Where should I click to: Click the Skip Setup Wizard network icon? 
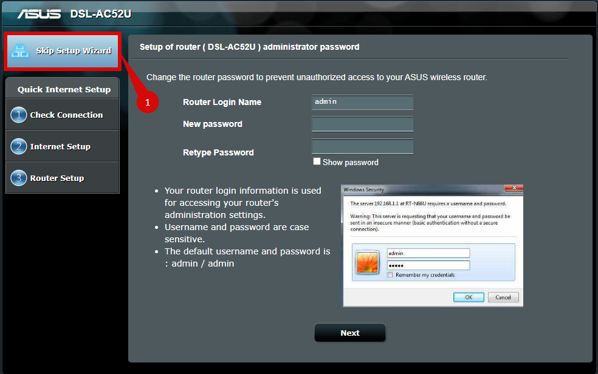21,51
